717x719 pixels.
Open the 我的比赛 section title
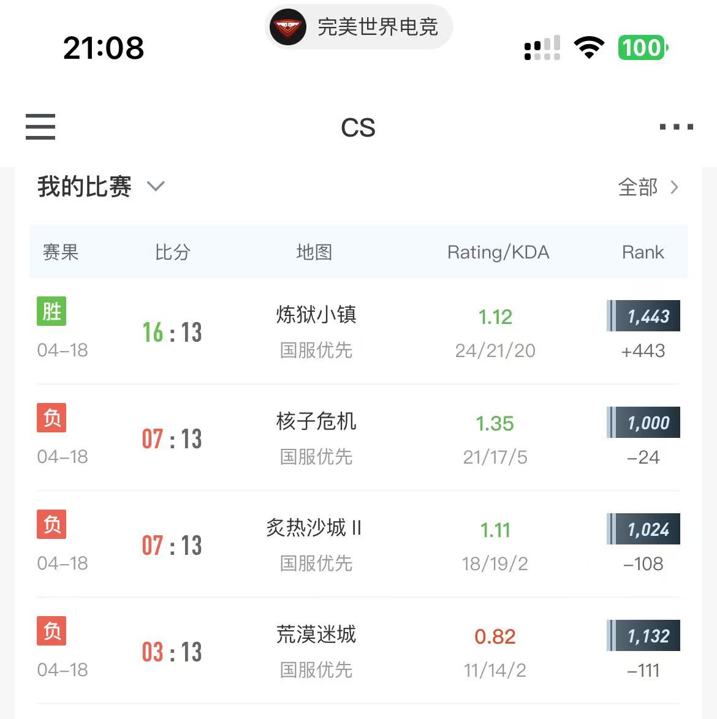pyautogui.click(x=85, y=186)
